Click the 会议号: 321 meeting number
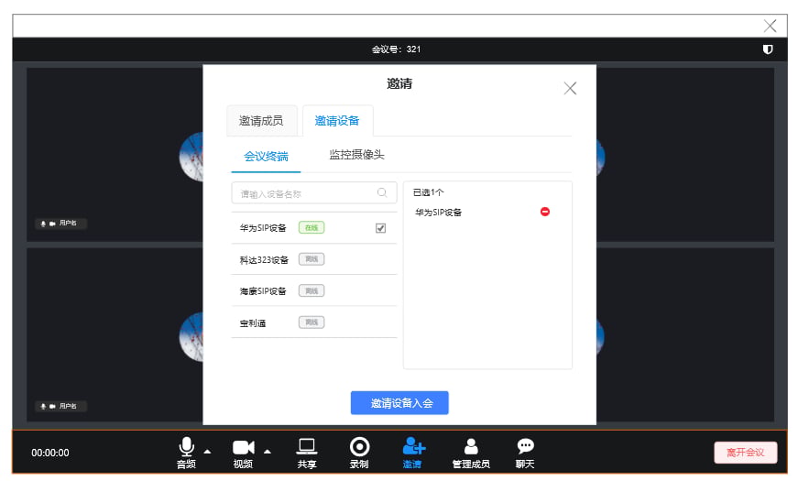The image size is (798, 481). pos(396,49)
